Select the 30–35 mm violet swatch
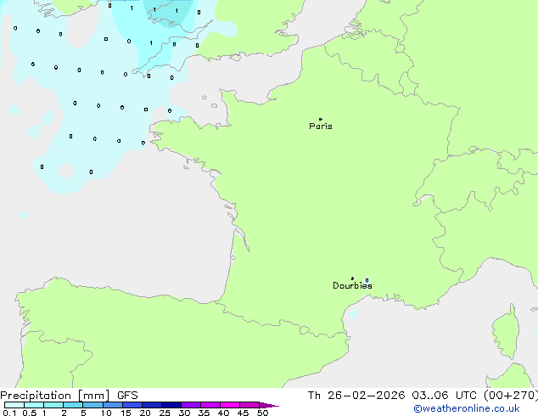The image size is (538, 416). pos(190,405)
